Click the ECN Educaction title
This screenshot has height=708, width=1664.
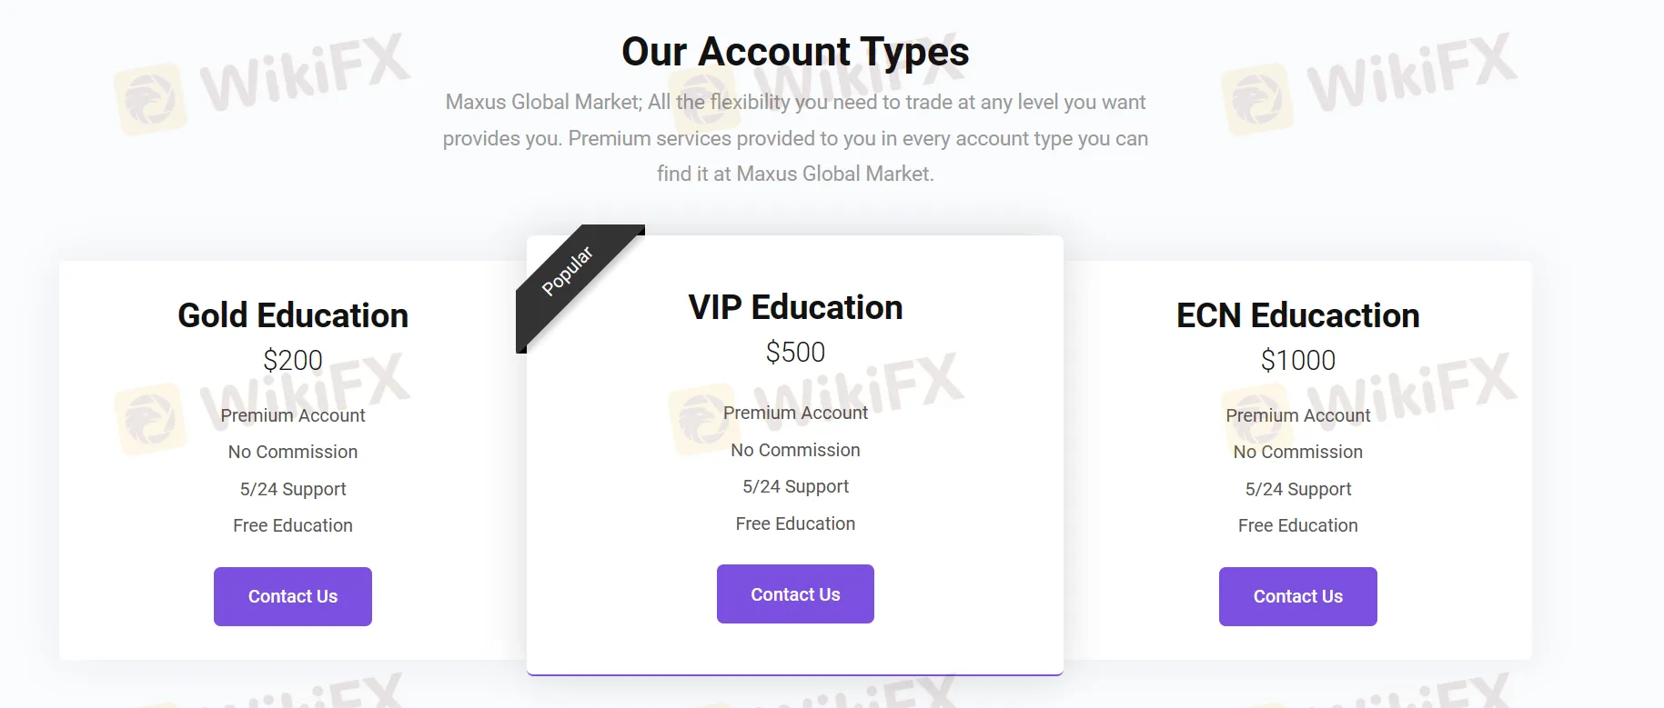[x=1297, y=315]
